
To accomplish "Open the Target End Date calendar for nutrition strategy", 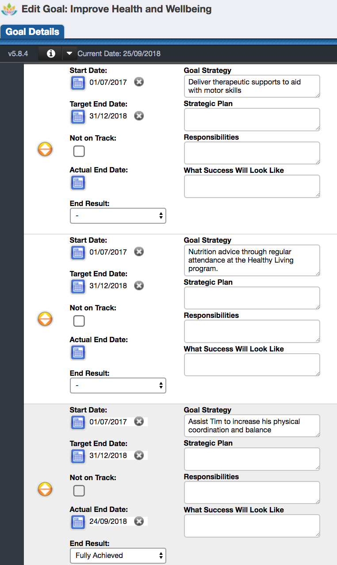I will 78,286.
